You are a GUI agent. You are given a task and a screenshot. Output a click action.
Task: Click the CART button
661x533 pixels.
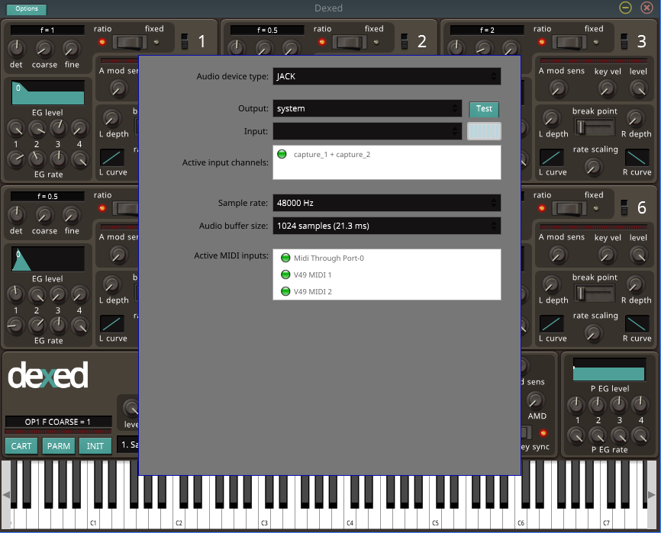pyautogui.click(x=21, y=446)
